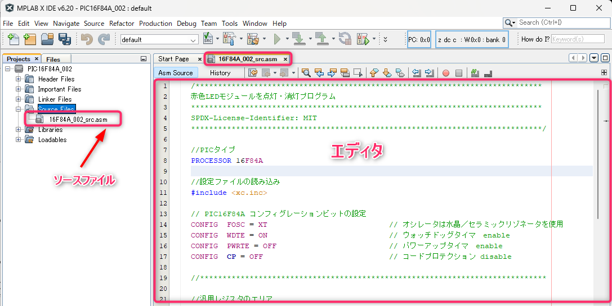Open the dropdown arrow beside Debug Project
Screen dimensions: 612x306
(374, 39)
